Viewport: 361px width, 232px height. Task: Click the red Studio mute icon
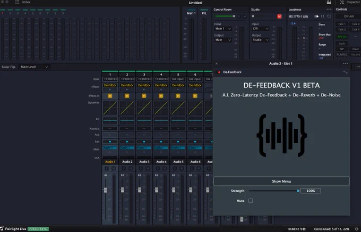point(279,16)
